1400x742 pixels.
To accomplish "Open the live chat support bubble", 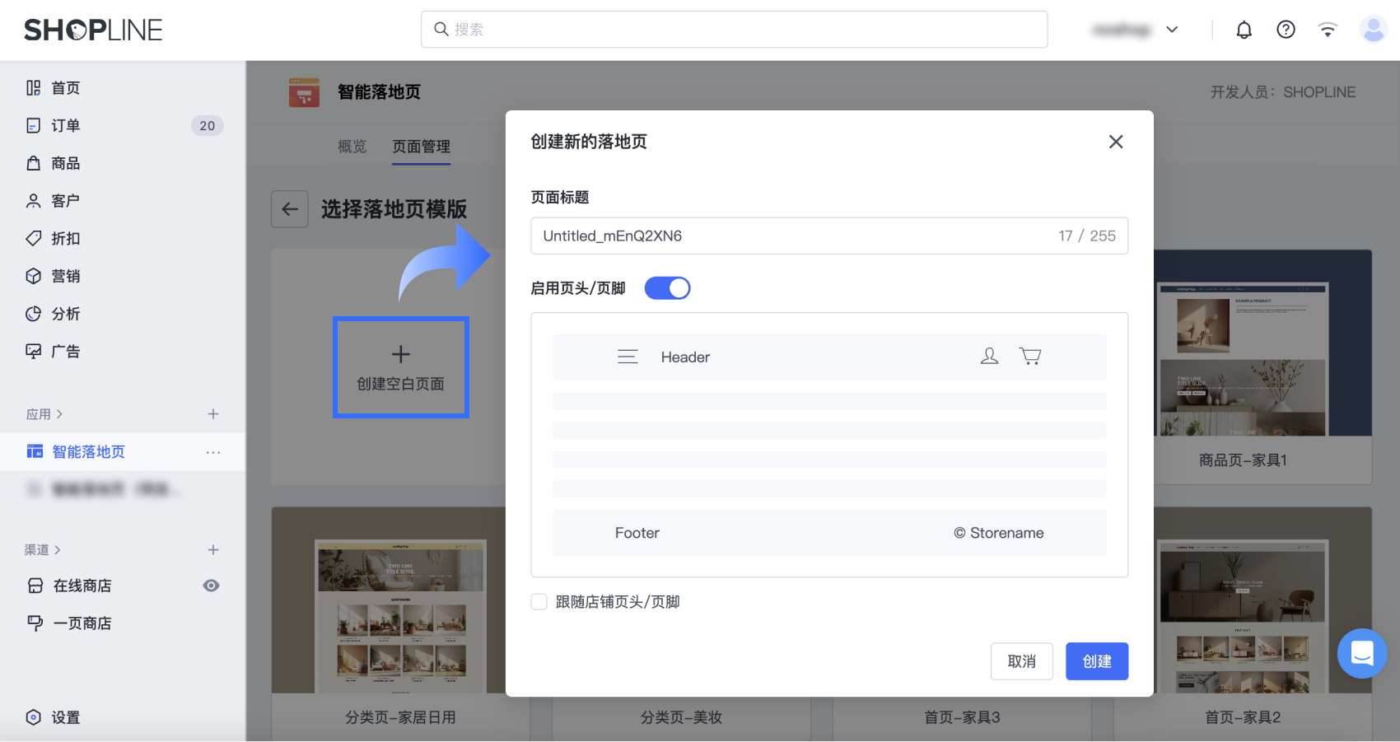I will coord(1361,654).
